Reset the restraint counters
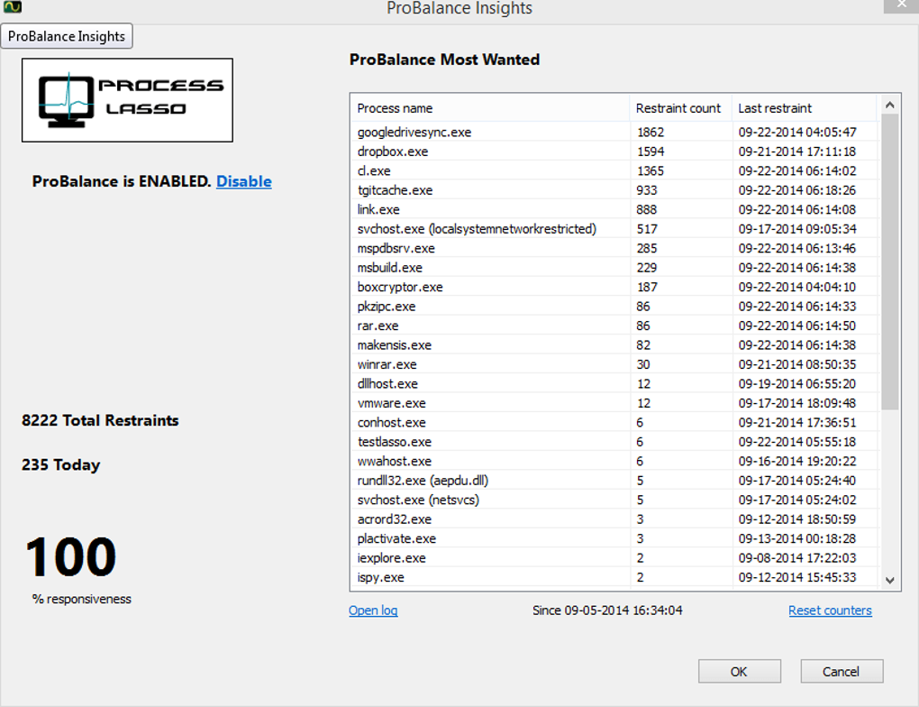The height and width of the screenshot is (707, 919). pos(830,610)
